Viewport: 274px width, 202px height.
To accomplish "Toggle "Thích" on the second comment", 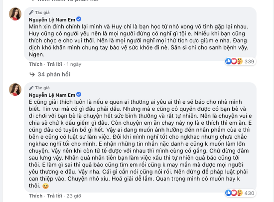I will click(x=36, y=196).
